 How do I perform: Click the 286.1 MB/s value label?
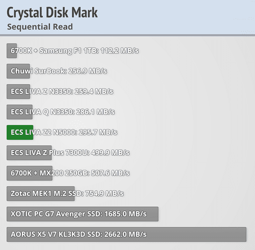coord(95,112)
